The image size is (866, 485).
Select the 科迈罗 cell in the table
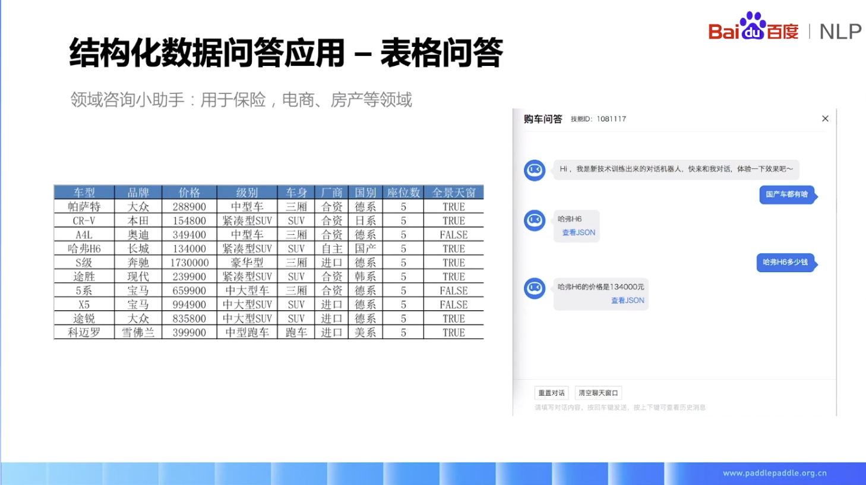[x=84, y=332]
